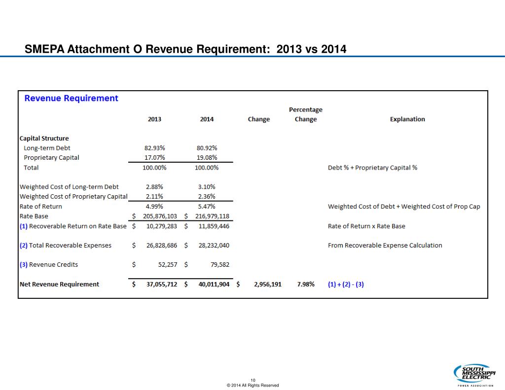The width and height of the screenshot is (505, 390).
Task: Click the South Mississippi Electric logo
Action: 475,376
